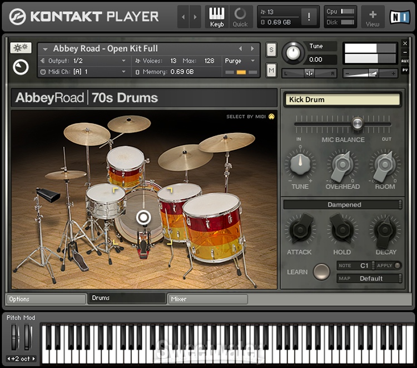
Task: Select the cowbell in kit image
Action: pyautogui.click(x=49, y=195)
